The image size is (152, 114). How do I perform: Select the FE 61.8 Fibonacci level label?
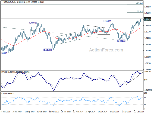tap(140, 11)
